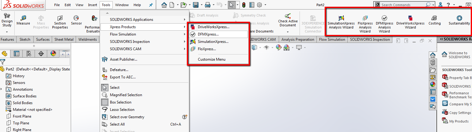This screenshot has height=132, width=472.
Task: Create a new document
Action: click(172, 5)
